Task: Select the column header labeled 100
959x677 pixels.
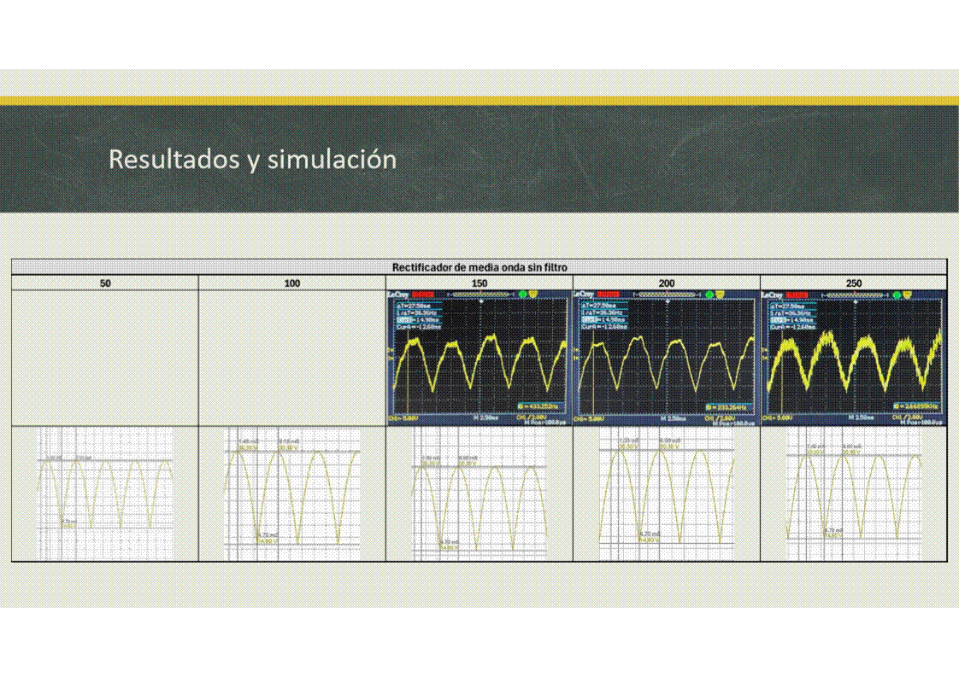Action: tap(292, 283)
